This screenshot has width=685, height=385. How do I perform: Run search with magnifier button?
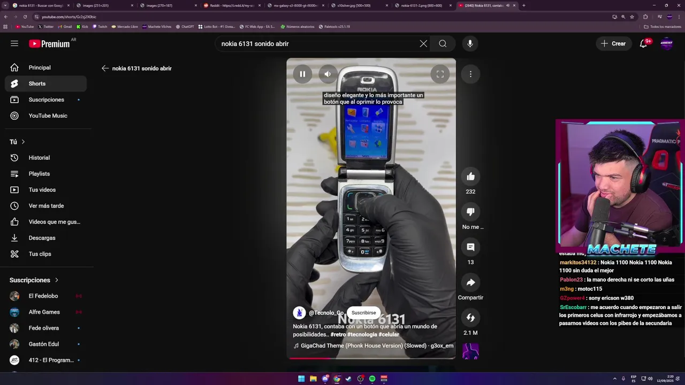(x=443, y=44)
